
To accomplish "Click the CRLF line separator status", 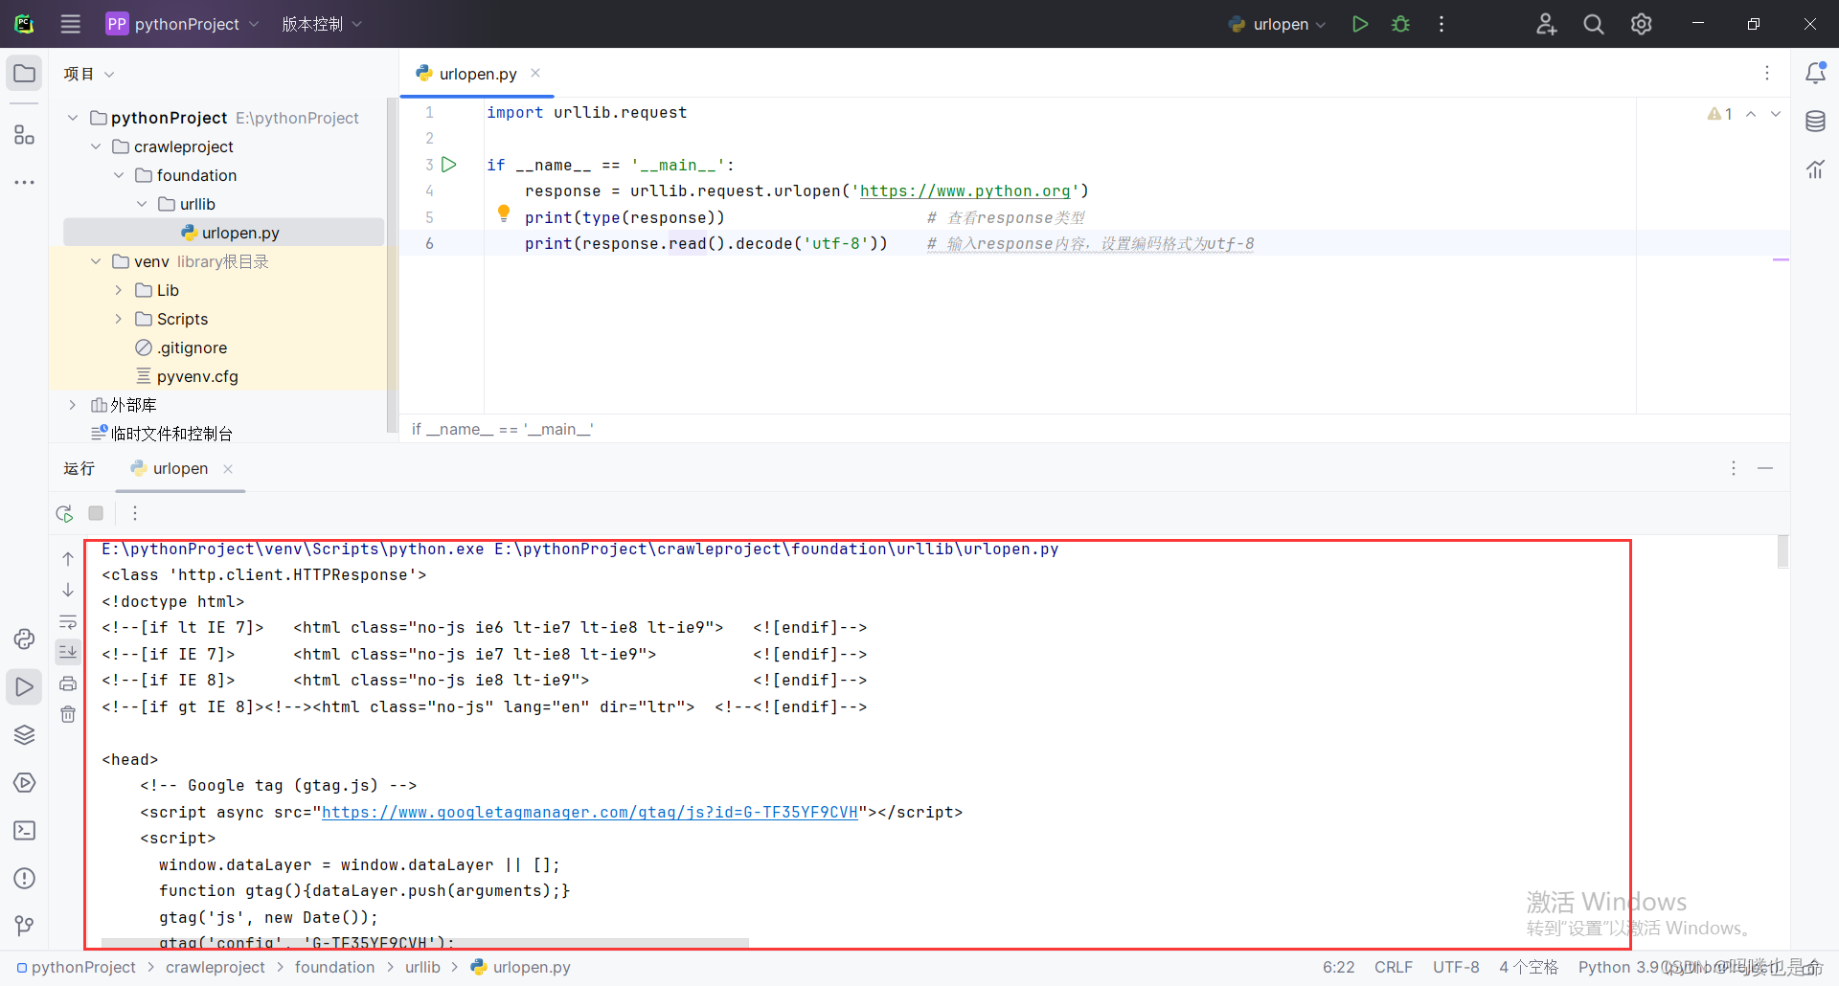I will 1394,967.
